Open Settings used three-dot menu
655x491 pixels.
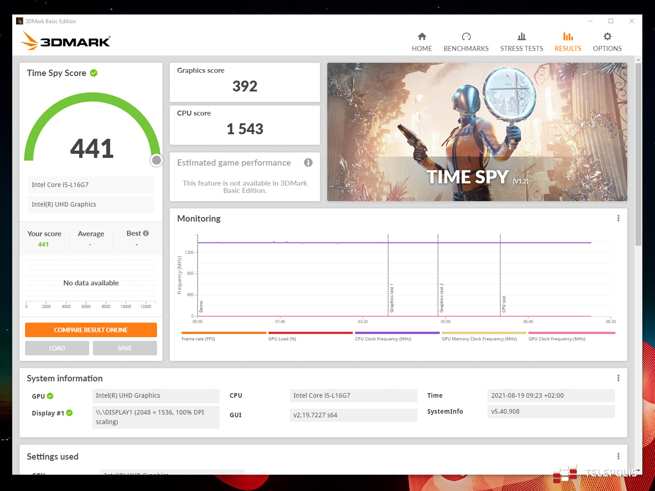click(618, 456)
